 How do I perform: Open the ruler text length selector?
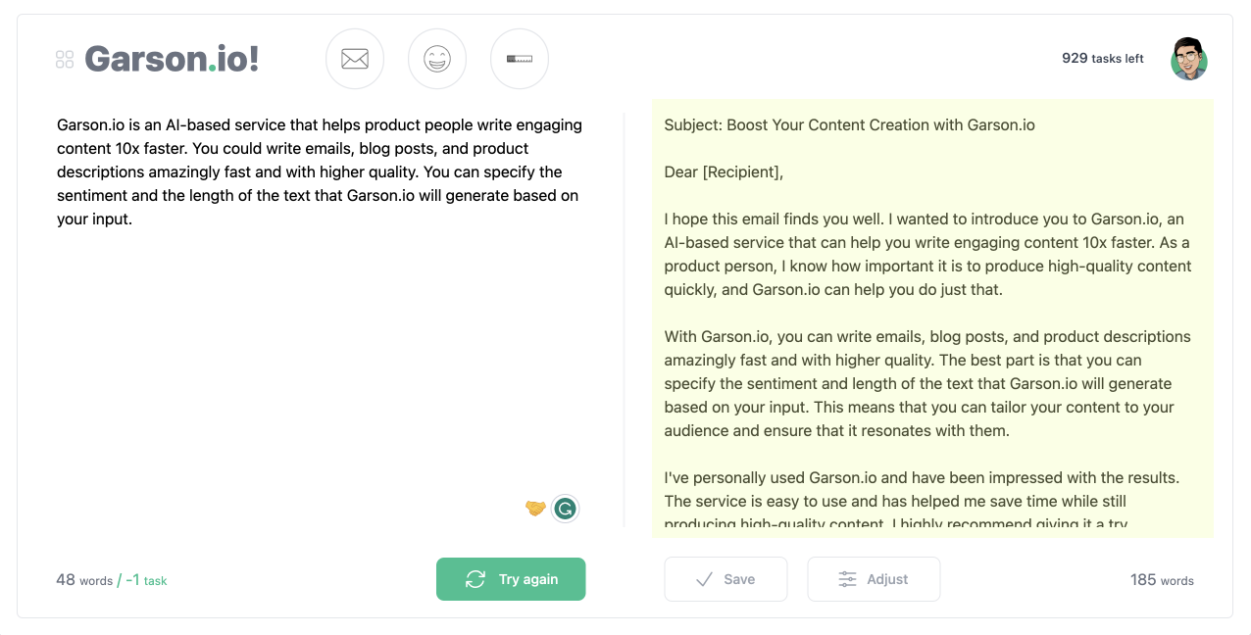point(520,59)
